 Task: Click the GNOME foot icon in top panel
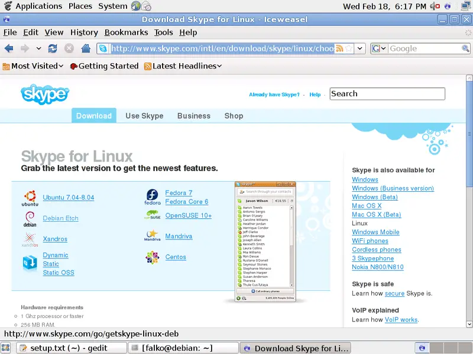[x=8, y=6]
